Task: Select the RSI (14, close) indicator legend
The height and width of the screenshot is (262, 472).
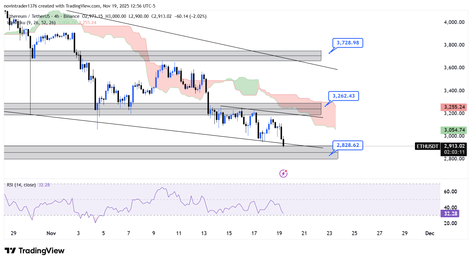Action: pyautogui.click(x=21, y=185)
